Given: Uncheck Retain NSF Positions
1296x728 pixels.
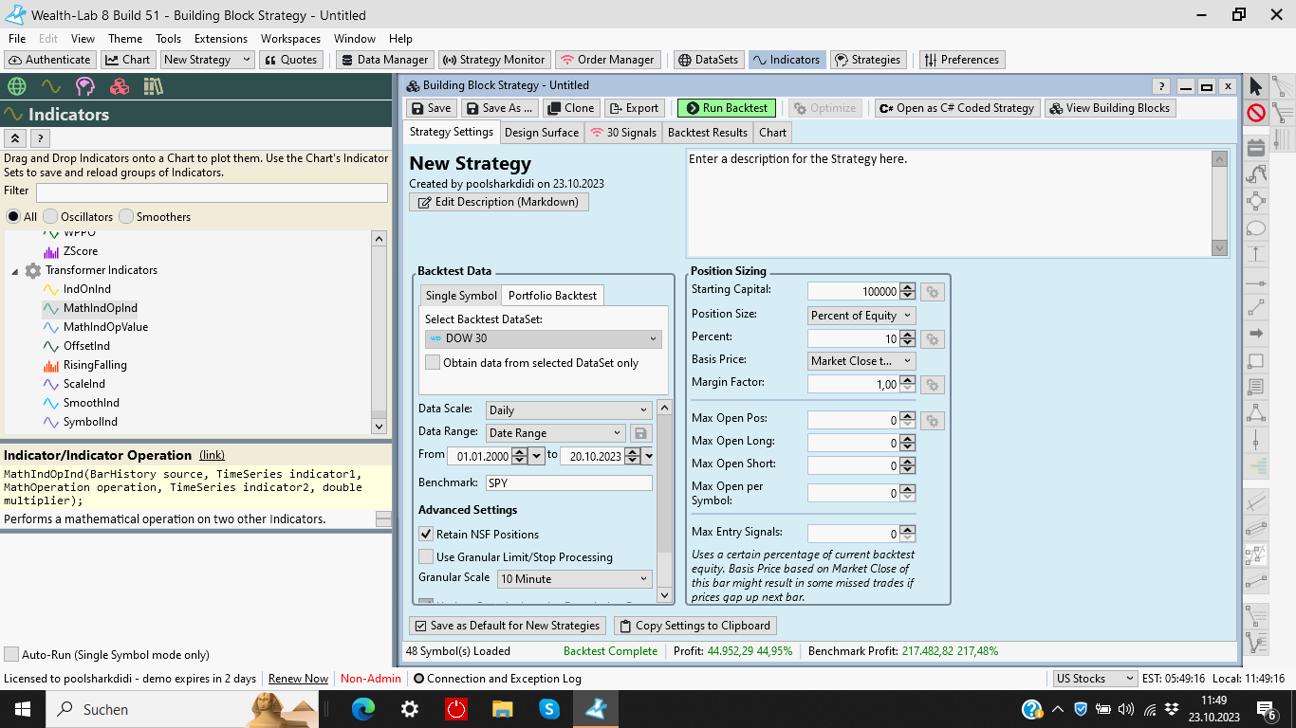Looking at the screenshot, I should (427, 535).
